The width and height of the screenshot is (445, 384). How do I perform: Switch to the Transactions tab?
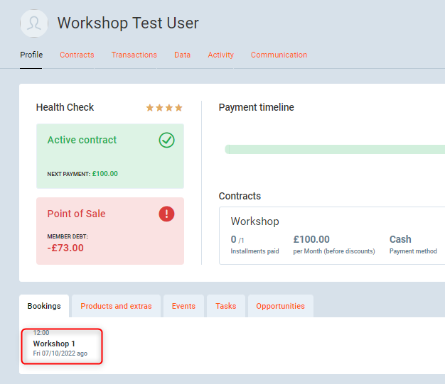134,55
